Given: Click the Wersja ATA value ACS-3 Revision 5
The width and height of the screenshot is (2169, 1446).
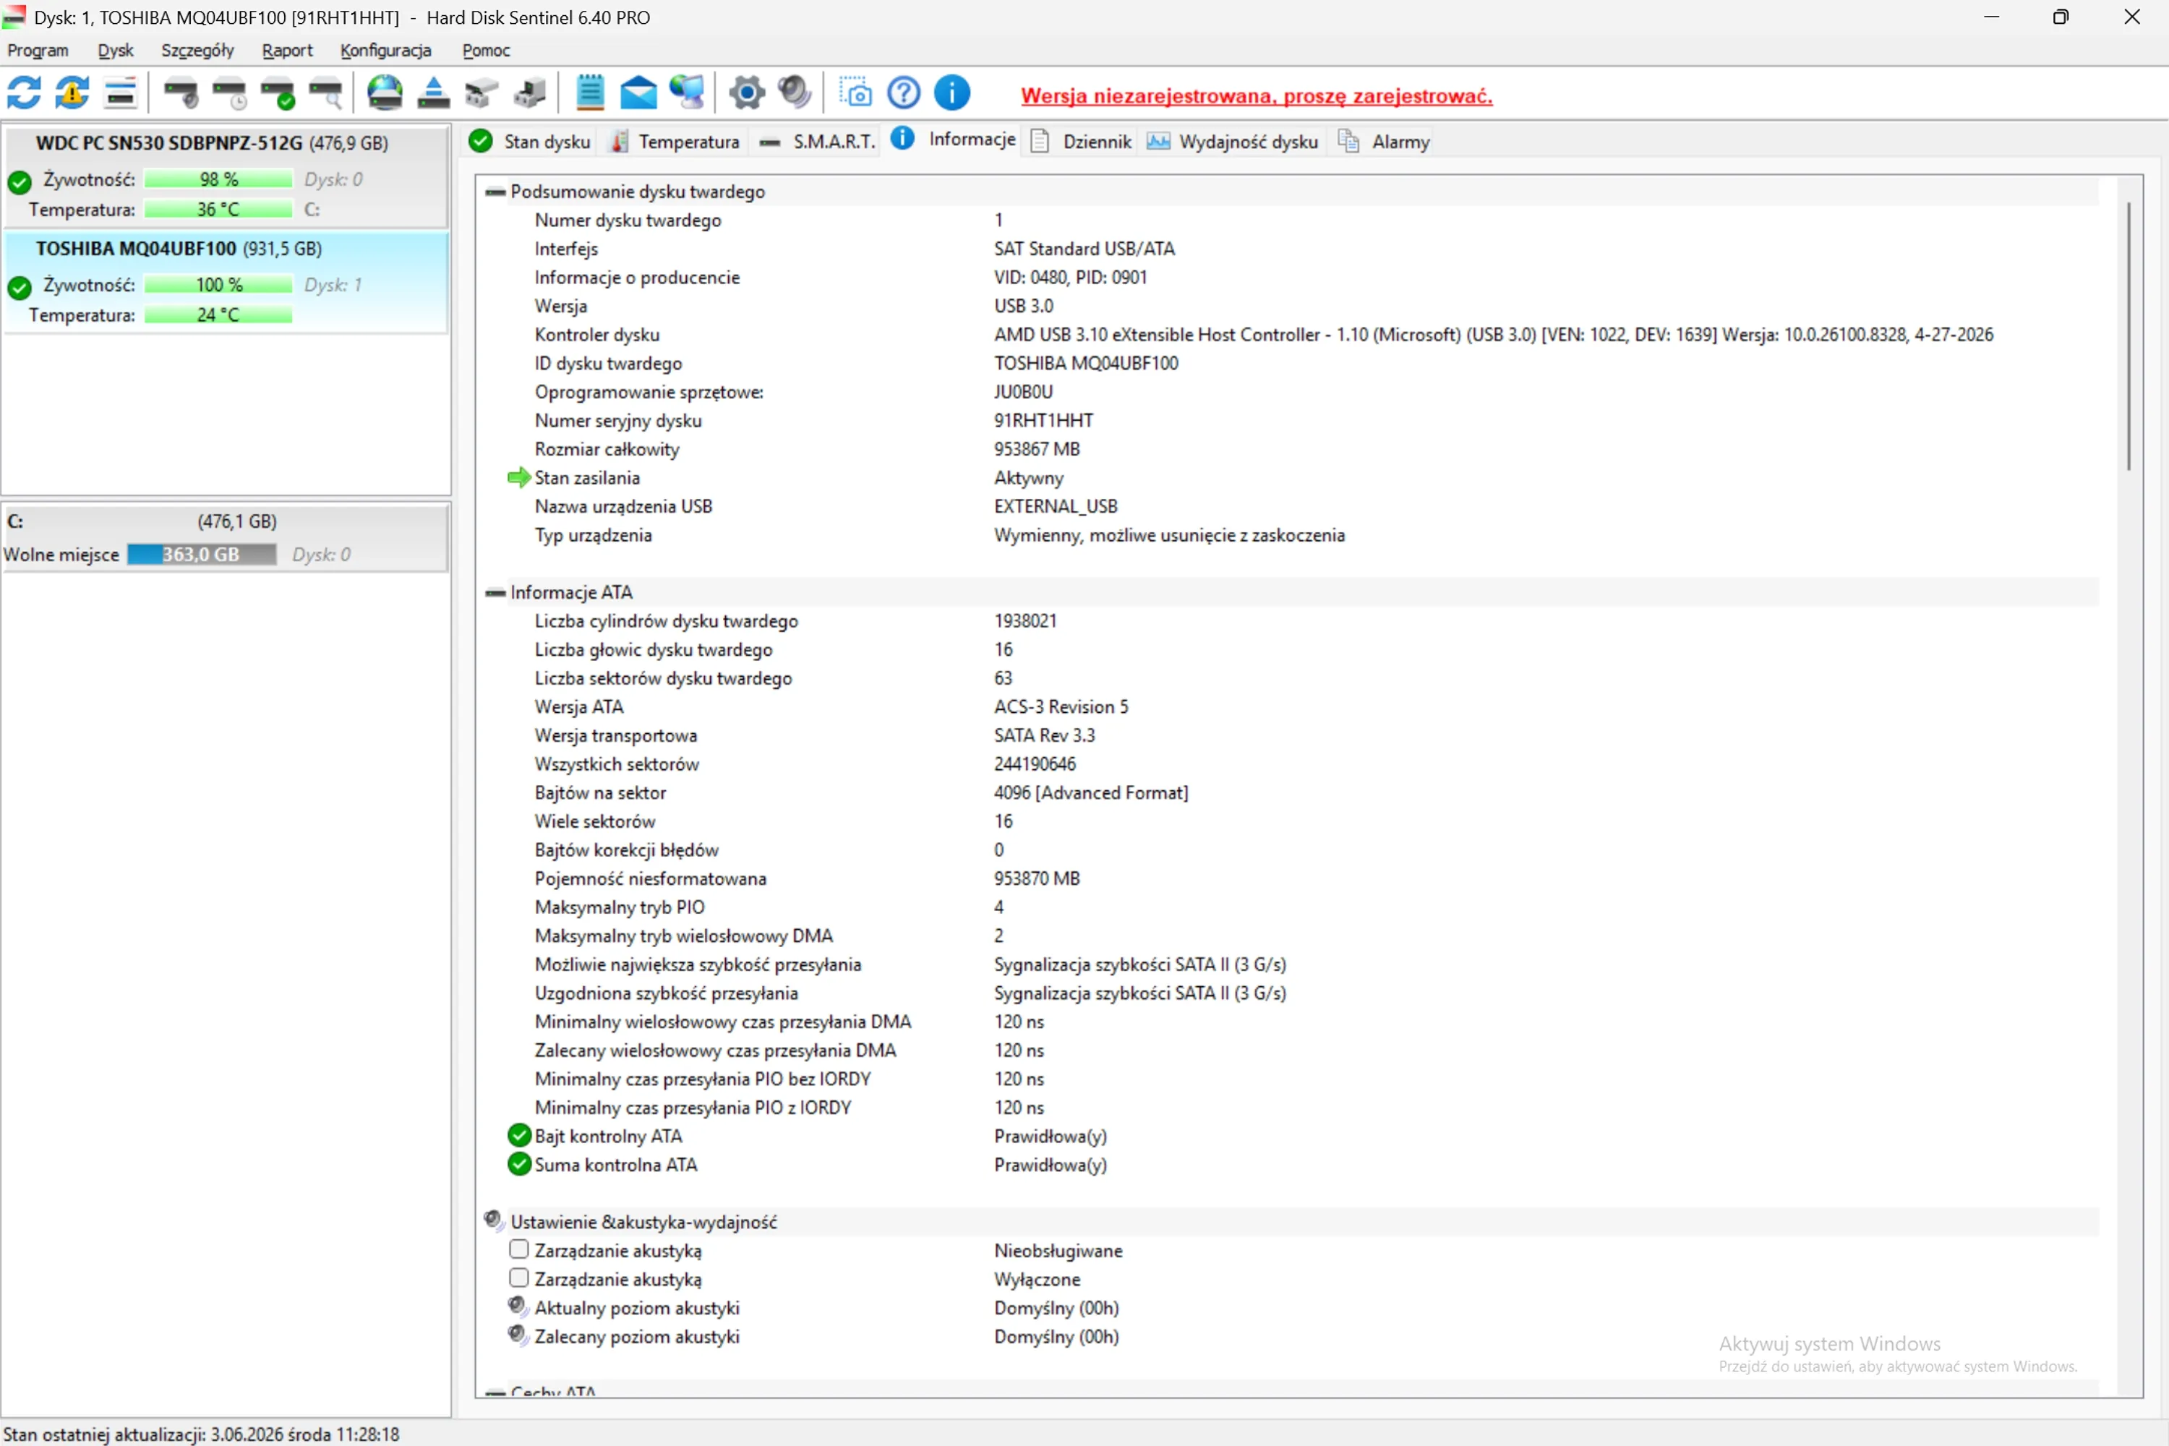Looking at the screenshot, I should (x=1061, y=707).
